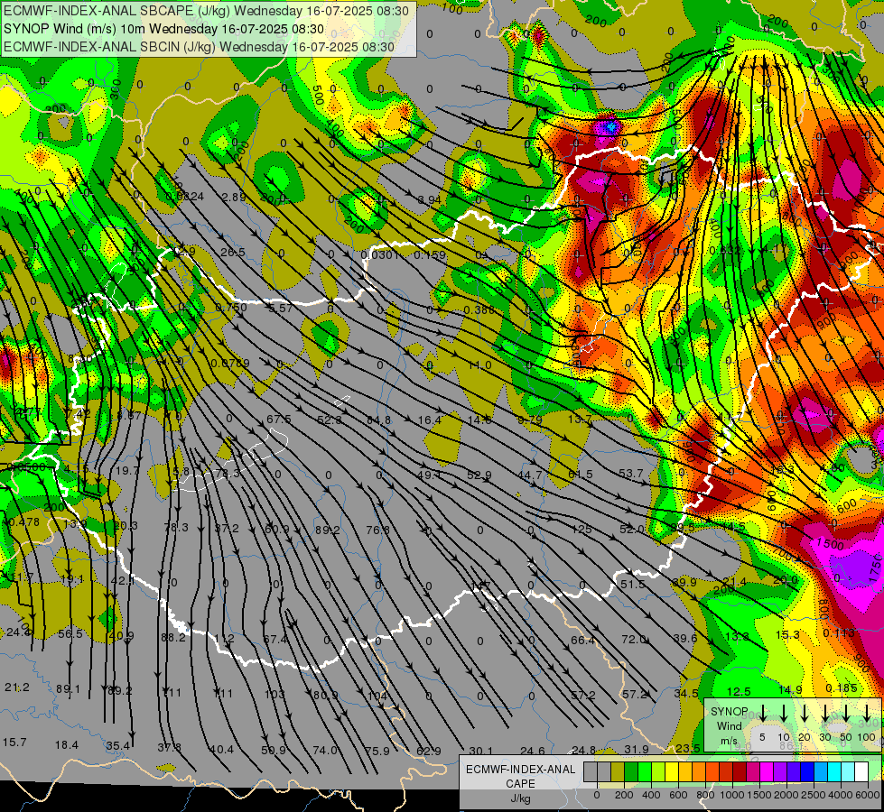Click the CIN value 125 on the map
The image size is (884, 812).
(582, 529)
